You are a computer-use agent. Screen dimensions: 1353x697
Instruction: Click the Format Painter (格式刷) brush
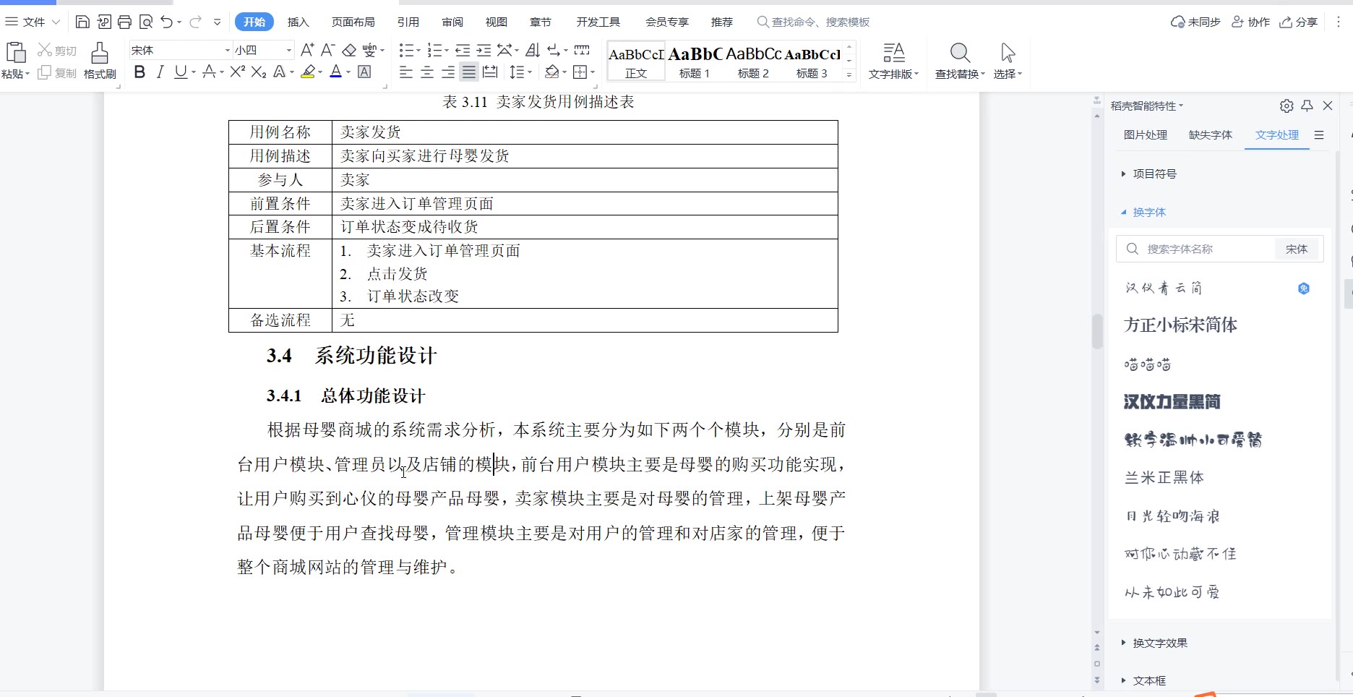100,61
